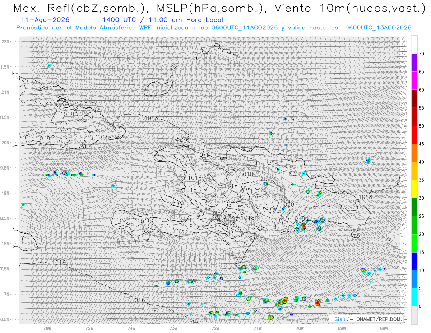
Task: Click the colorbar value '70'
Action: 421,54
